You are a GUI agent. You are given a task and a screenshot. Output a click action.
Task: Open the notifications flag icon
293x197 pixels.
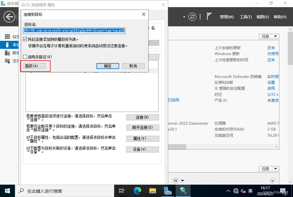[209, 16]
